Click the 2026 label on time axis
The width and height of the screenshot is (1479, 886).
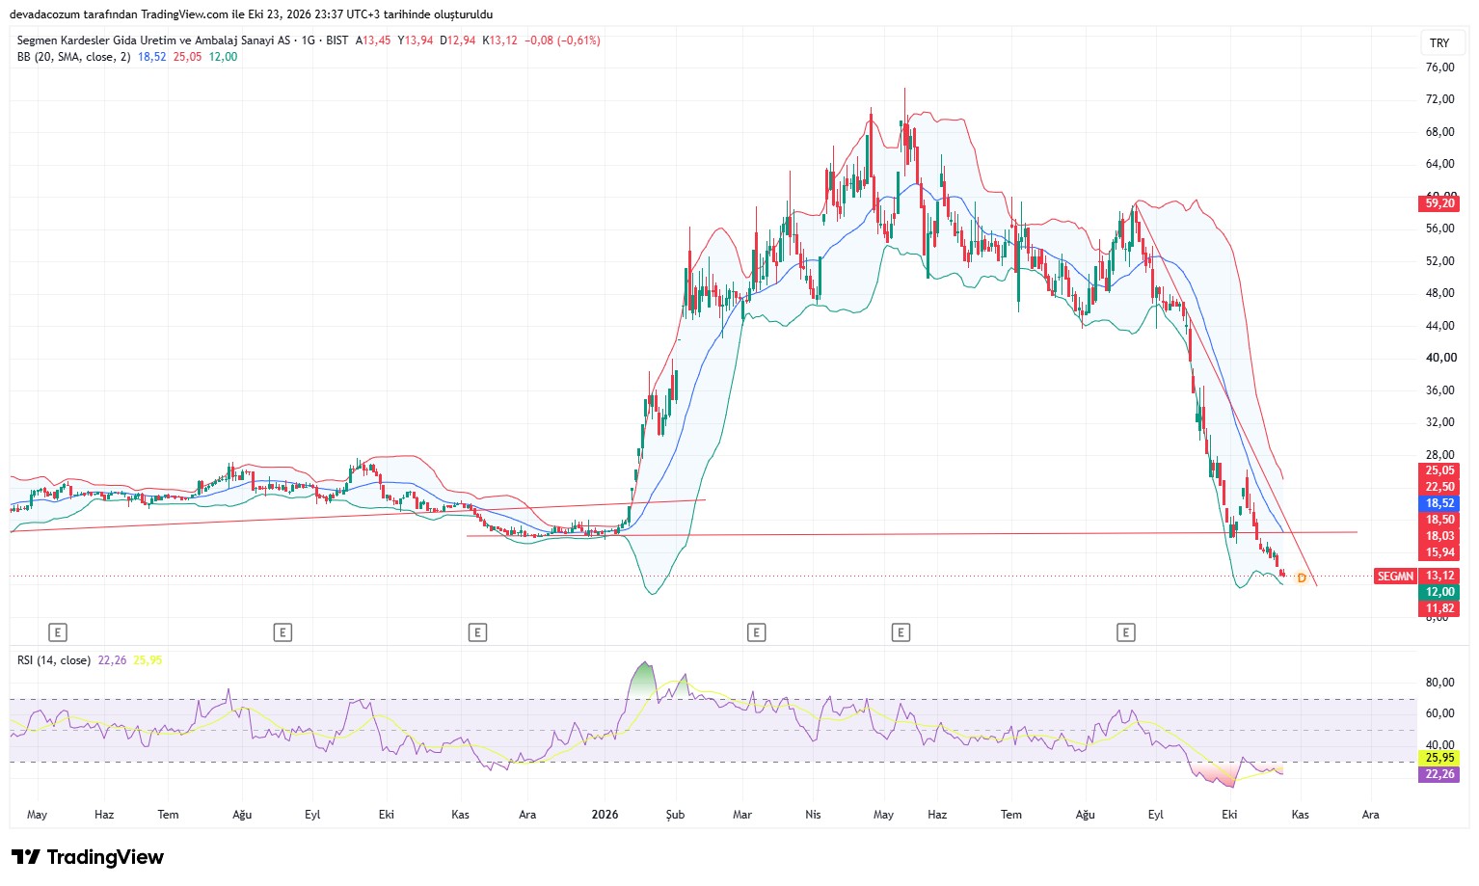pos(605,815)
